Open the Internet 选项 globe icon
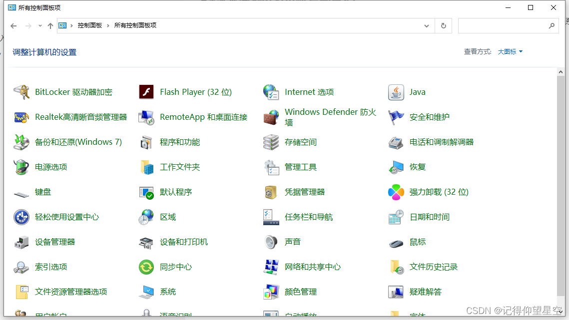 pyautogui.click(x=271, y=92)
